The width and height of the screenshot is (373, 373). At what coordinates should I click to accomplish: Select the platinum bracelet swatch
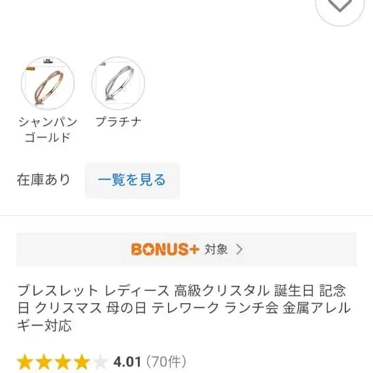click(118, 83)
